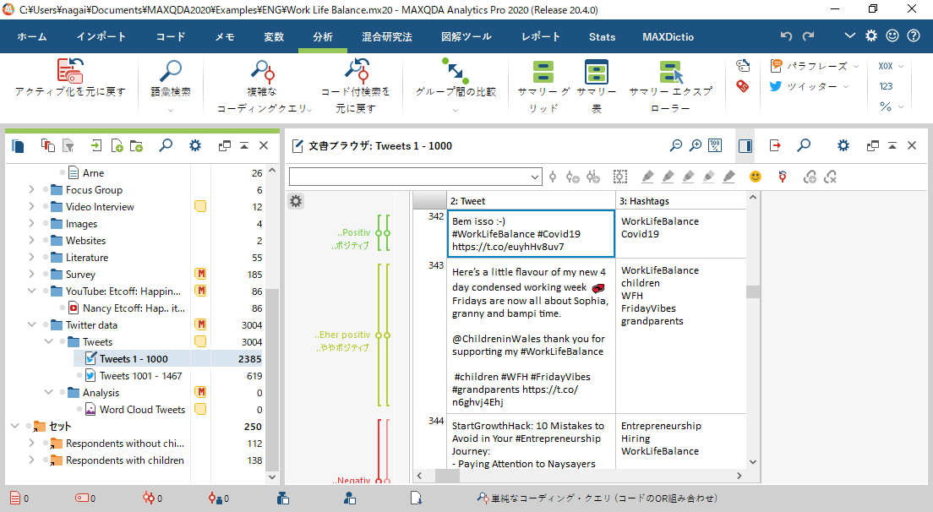The width and height of the screenshot is (933, 512).
Task: Open the パラフレーズ dropdown menu
Action: point(815,66)
